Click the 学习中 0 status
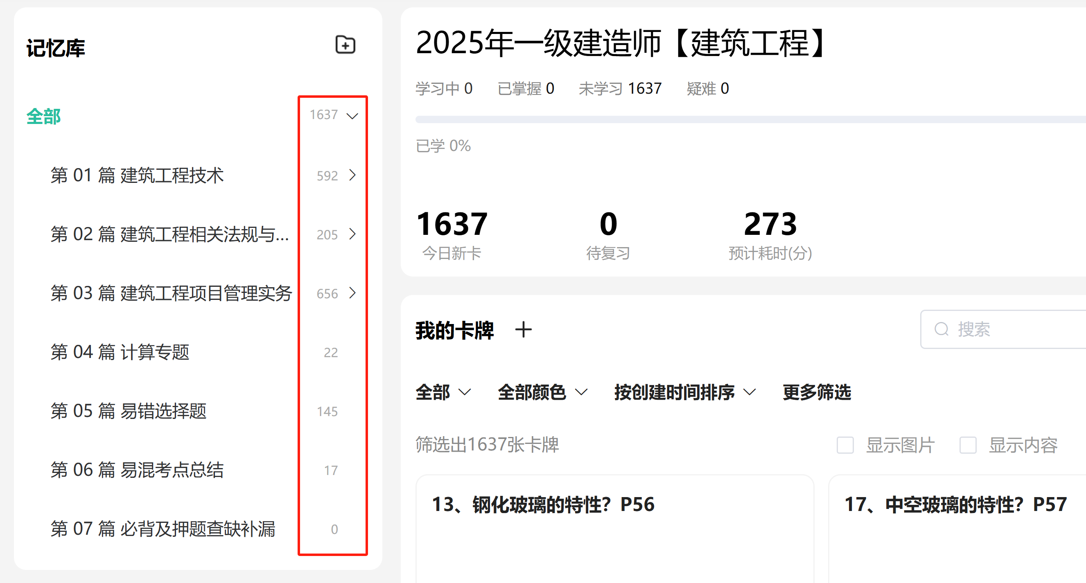The width and height of the screenshot is (1086, 583). 444,88
